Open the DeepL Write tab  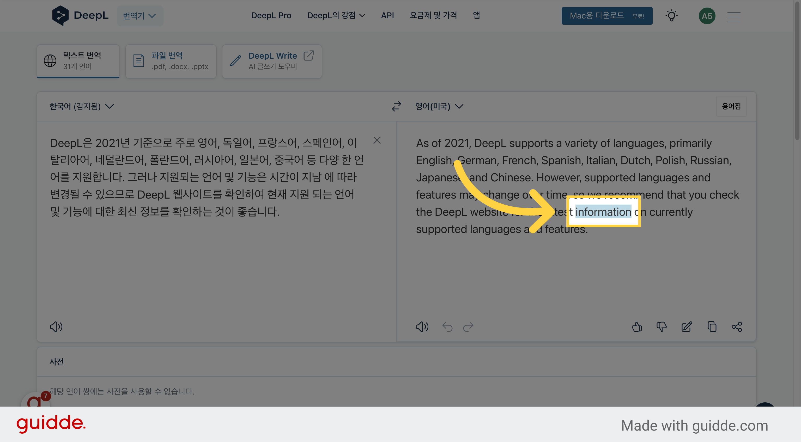(x=272, y=61)
